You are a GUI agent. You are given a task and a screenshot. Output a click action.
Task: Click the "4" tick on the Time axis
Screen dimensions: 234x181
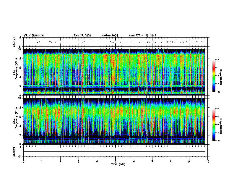(97, 161)
